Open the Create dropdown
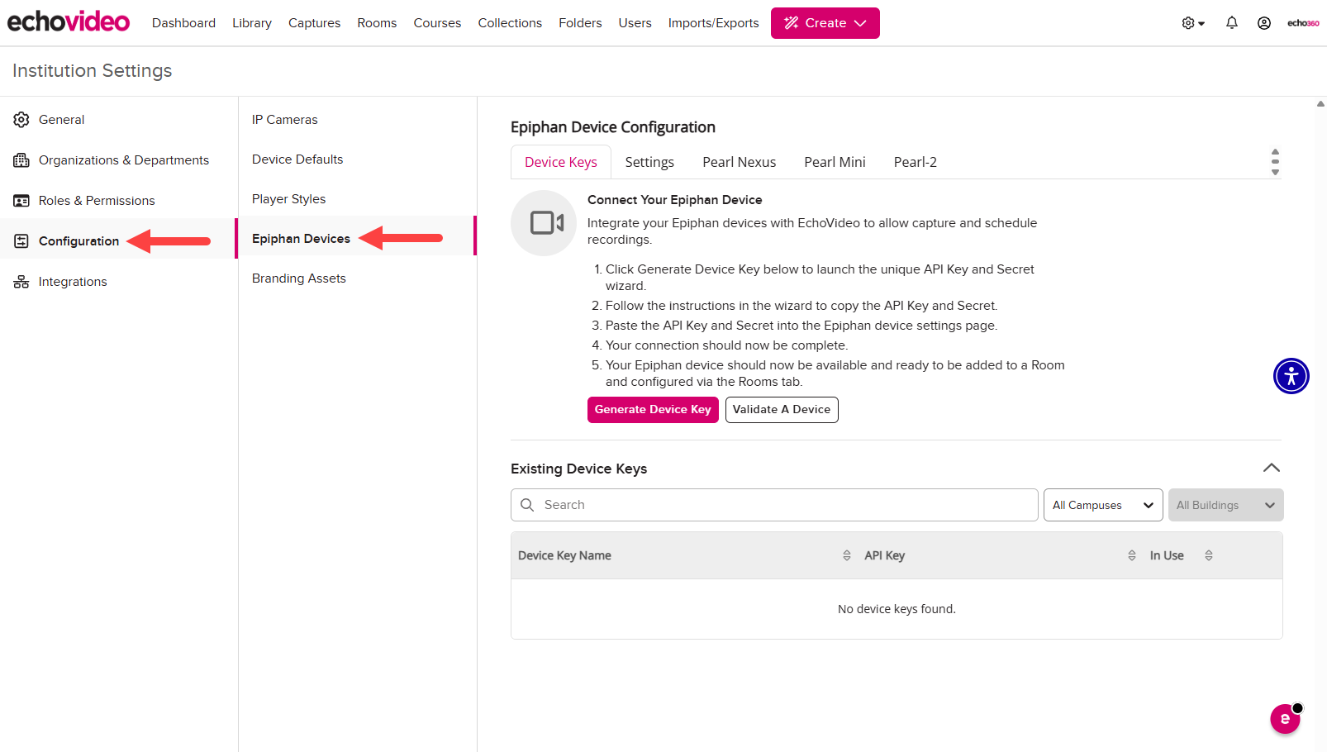 [825, 23]
